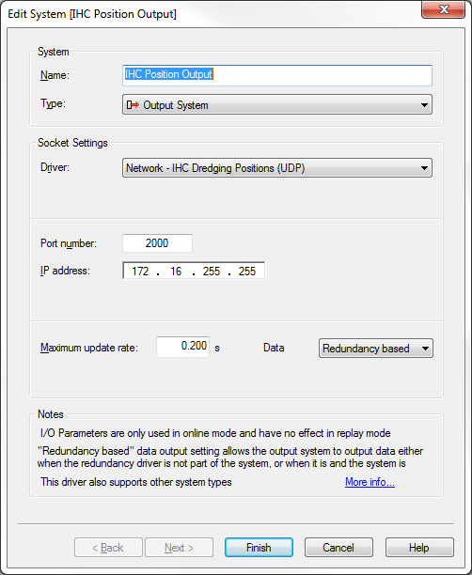Click the Cancel button

coord(338,548)
